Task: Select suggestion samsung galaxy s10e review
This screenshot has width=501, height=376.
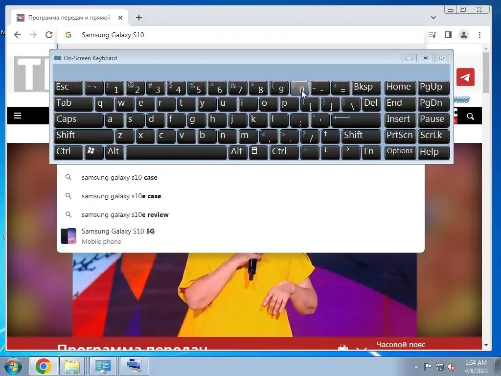Action: coord(241,214)
